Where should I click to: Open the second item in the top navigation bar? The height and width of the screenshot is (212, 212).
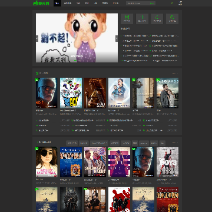tap(68, 3)
